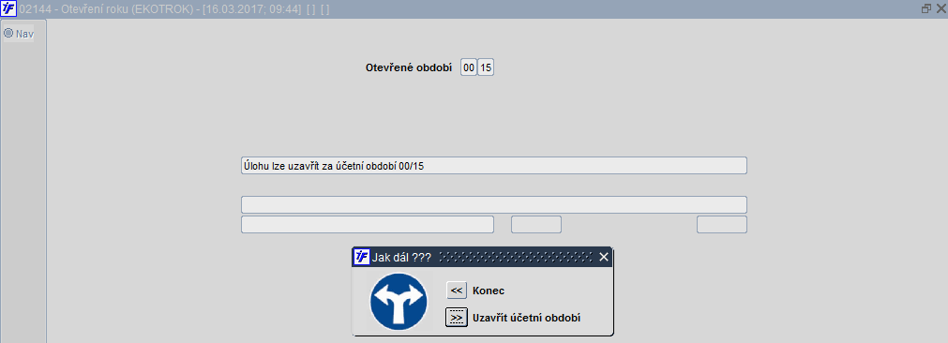Click the application logo in title bar

[8, 9]
